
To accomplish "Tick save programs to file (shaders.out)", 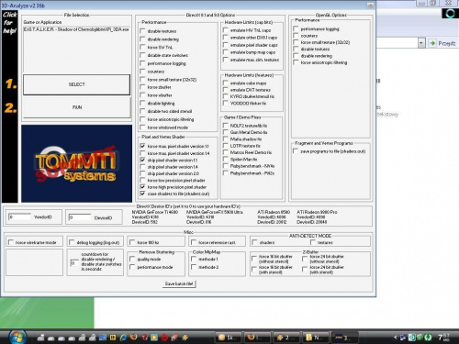I will pyautogui.click(x=296, y=151).
